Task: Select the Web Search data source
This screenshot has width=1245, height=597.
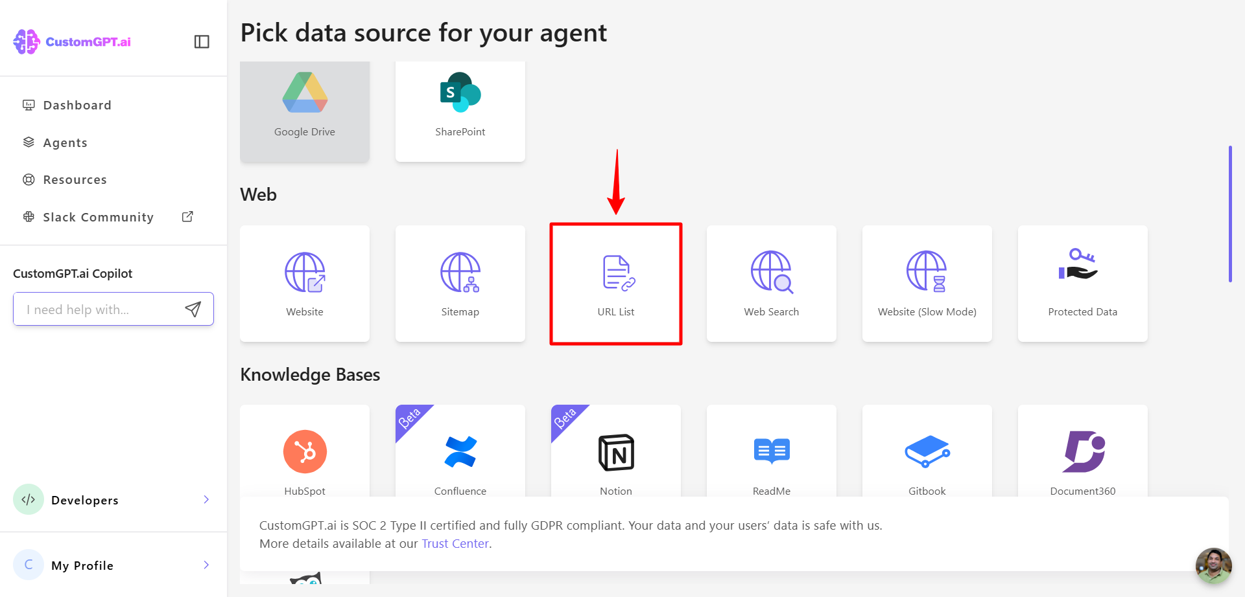Action: 772,284
